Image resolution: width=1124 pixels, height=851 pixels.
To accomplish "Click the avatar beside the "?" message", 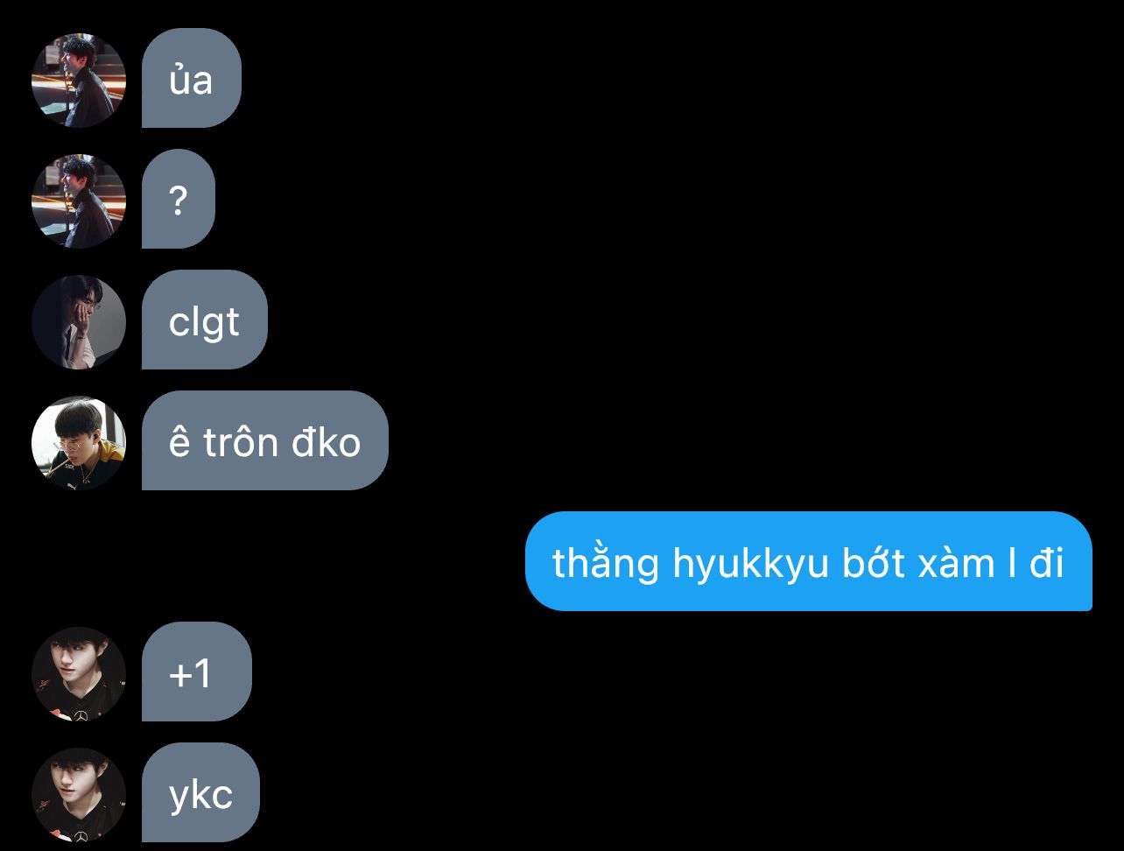I will point(79,201).
